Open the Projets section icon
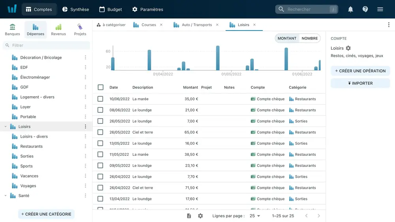Viewport: 395px width, 222px height. [80, 30]
